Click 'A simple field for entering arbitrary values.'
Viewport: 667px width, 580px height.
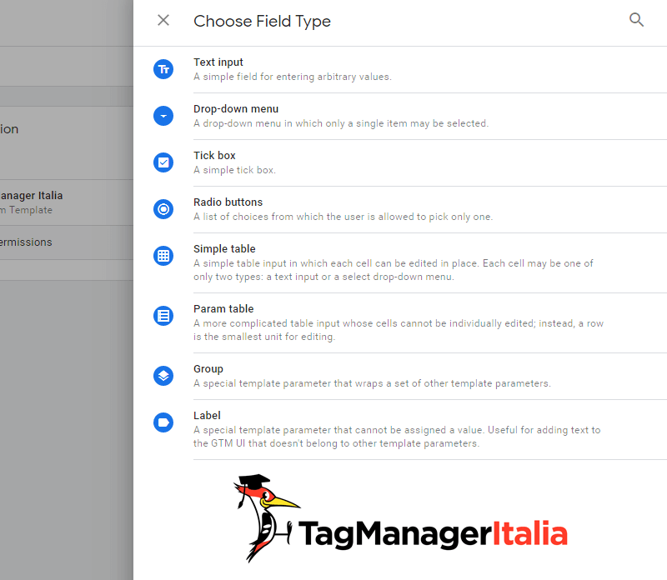click(293, 77)
